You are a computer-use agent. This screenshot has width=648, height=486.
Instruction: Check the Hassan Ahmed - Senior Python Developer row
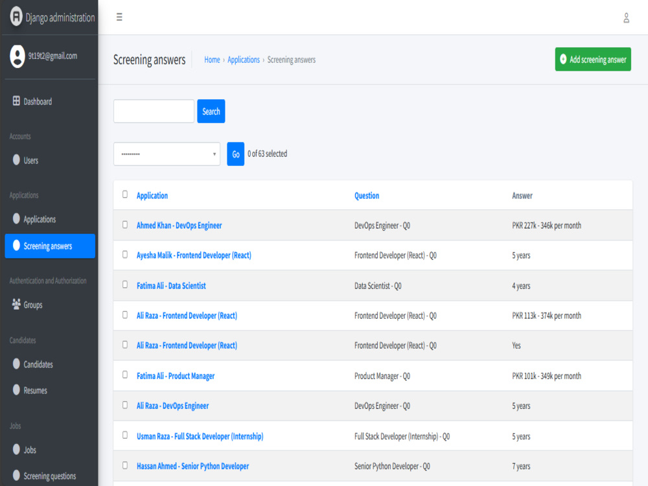[x=125, y=466]
